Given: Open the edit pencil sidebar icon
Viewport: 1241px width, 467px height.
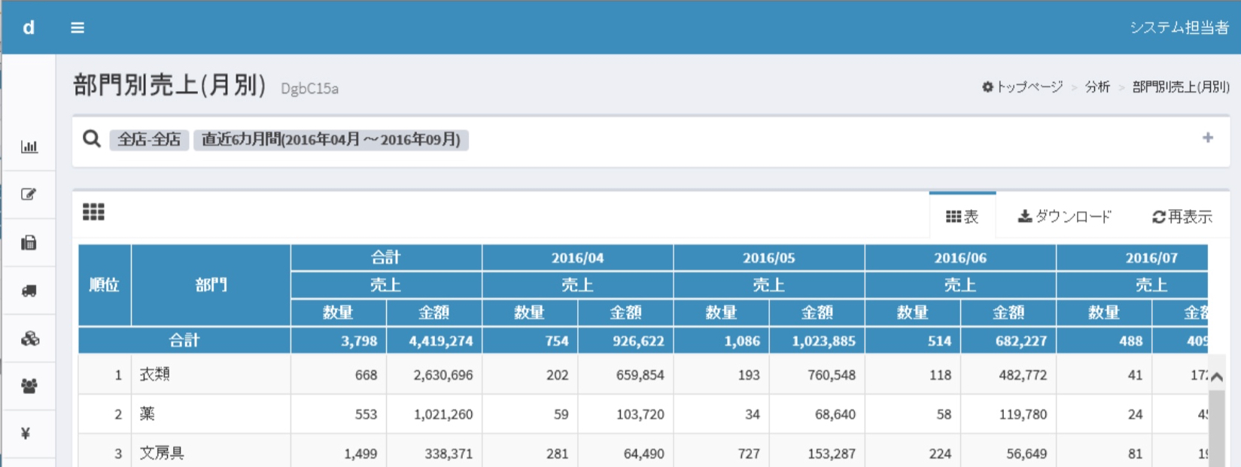Looking at the screenshot, I should 29,195.
